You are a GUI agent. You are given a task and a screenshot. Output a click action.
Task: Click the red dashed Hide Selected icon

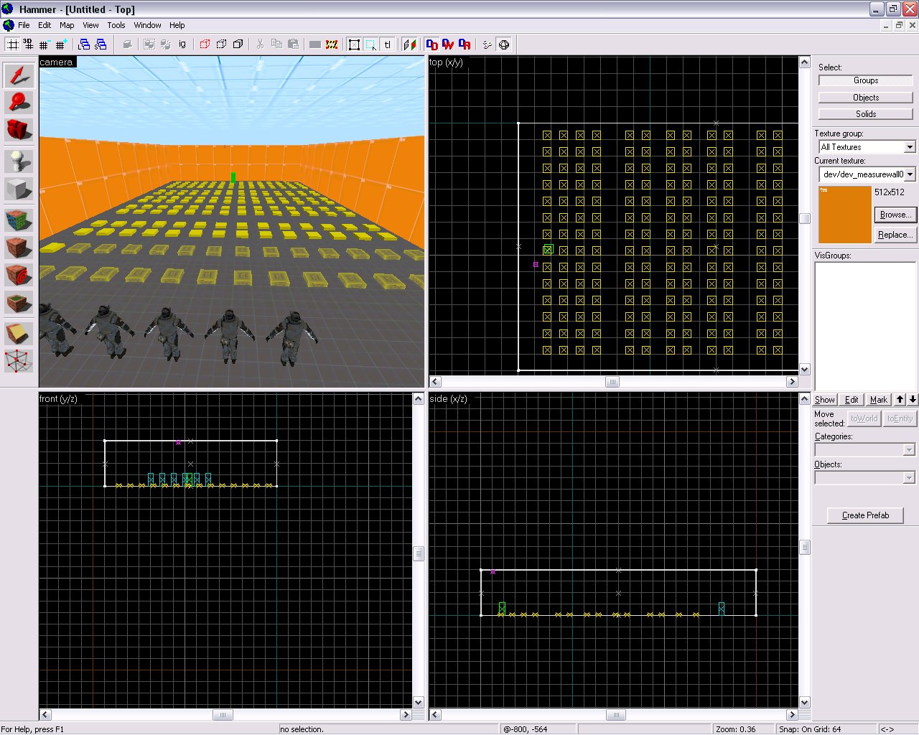pos(205,45)
